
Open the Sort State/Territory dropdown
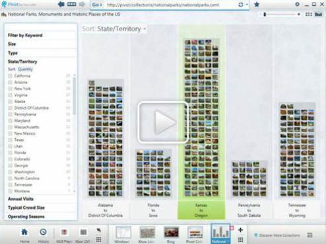(x=114, y=29)
